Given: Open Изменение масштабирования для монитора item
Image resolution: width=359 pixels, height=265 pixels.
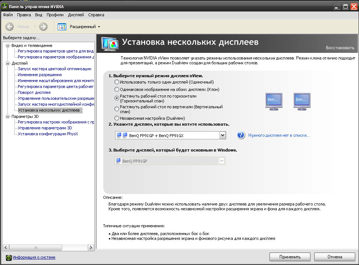Looking at the screenshot, I should coord(56,81).
